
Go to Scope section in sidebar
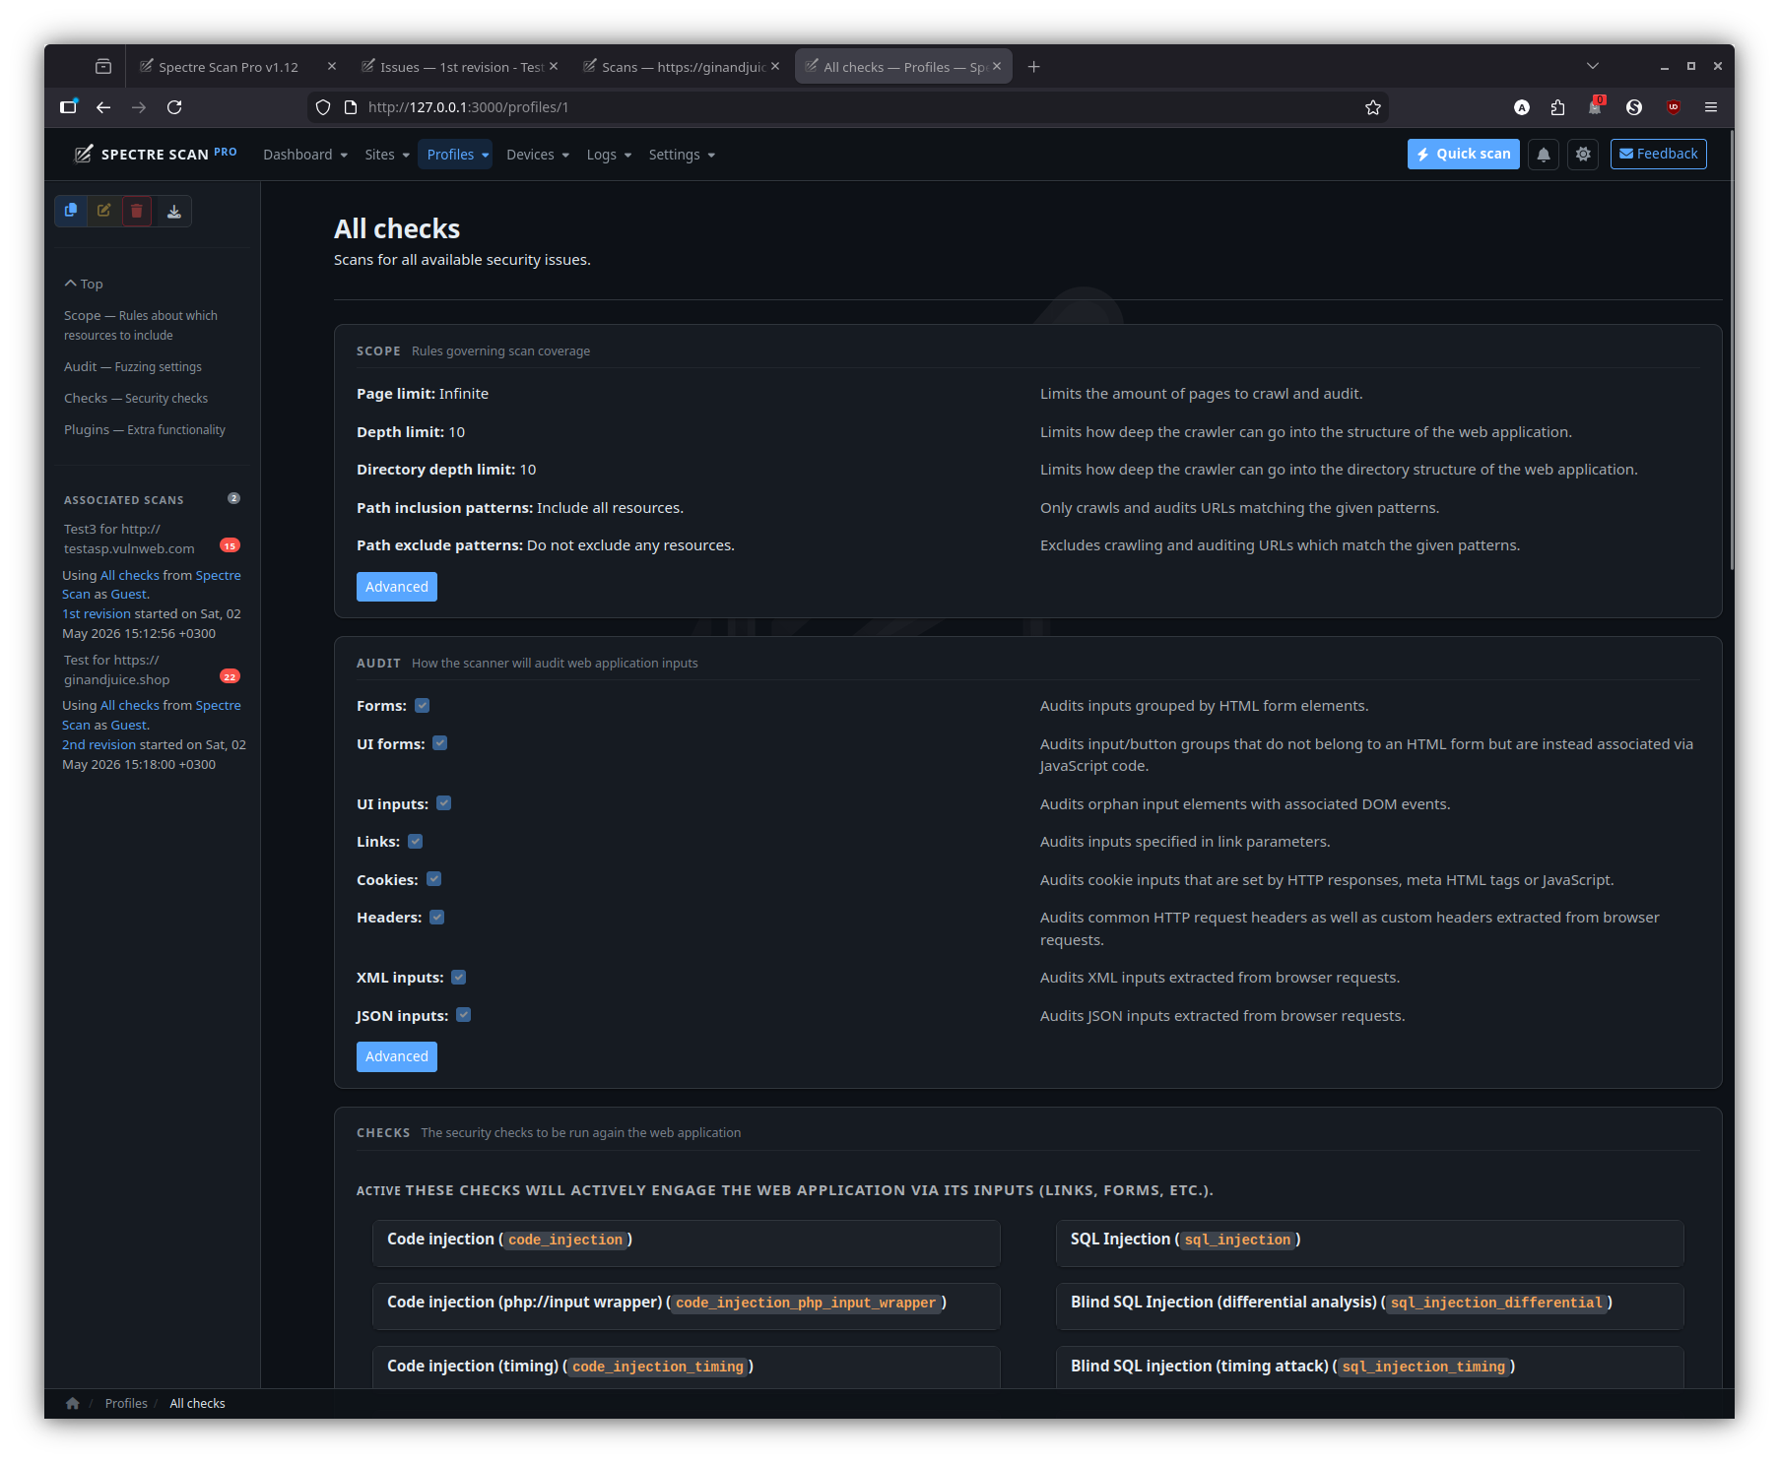click(141, 325)
